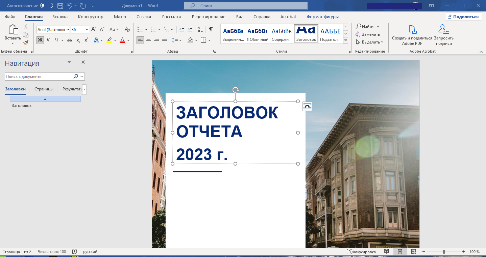486x257 pixels.
Task: Toggle italic formatting button
Action: 48,40
